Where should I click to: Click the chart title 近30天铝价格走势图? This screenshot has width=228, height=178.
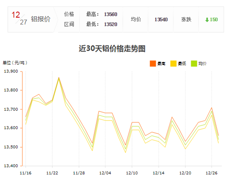tap(112, 49)
